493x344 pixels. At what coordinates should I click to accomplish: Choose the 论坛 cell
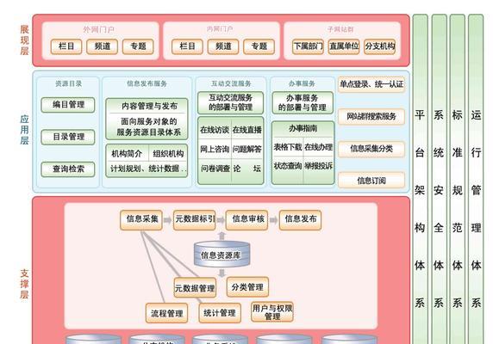click(x=247, y=169)
